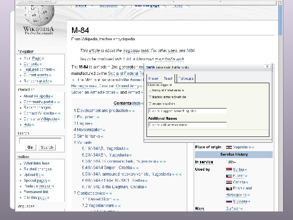Click the arrow icon after Random article

[50, 81]
